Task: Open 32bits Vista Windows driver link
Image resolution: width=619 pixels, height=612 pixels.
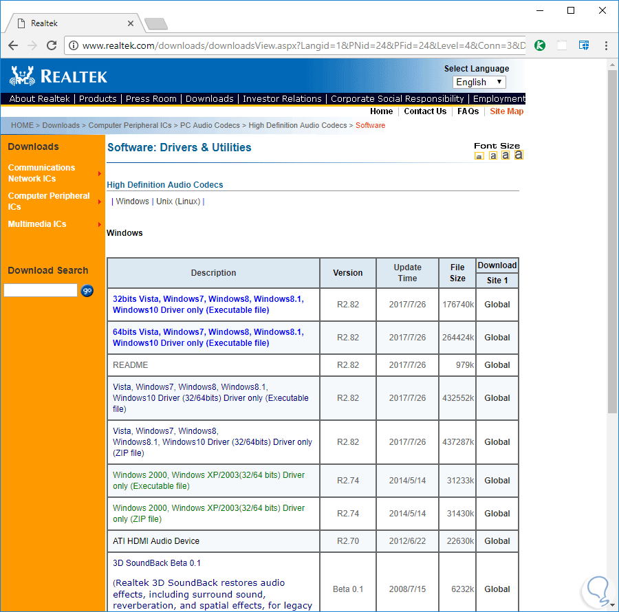Action: 208,304
